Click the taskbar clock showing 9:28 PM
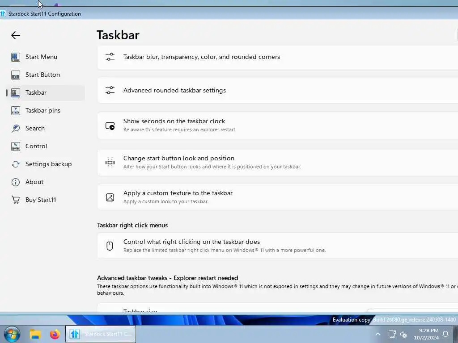 pyautogui.click(x=426, y=334)
